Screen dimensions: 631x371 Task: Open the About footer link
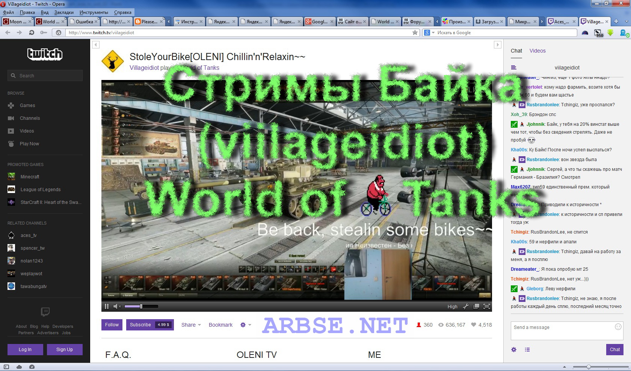(x=21, y=327)
